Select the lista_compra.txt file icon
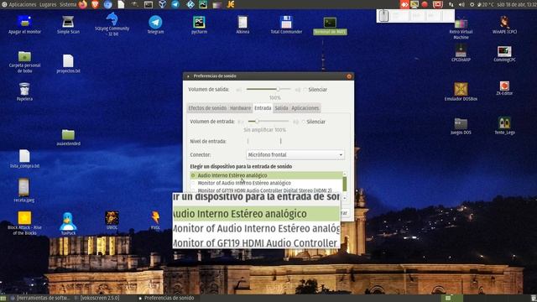 pyautogui.click(x=24, y=159)
